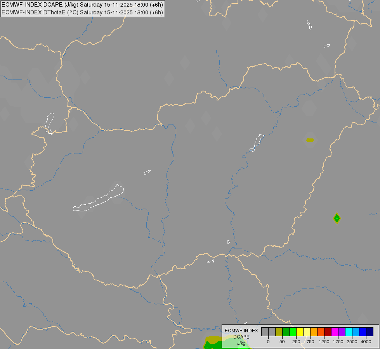Viewport: 380px width, 349px height.
Task: Click the pale yellow legend swatch
Action: [307, 332]
